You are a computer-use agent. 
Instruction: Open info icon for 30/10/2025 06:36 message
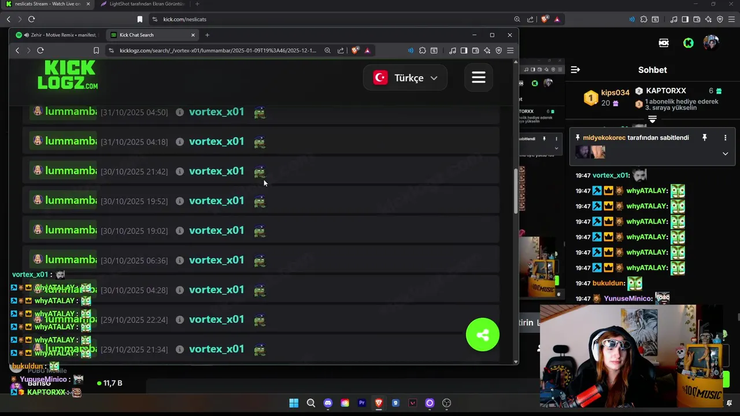[180, 260]
